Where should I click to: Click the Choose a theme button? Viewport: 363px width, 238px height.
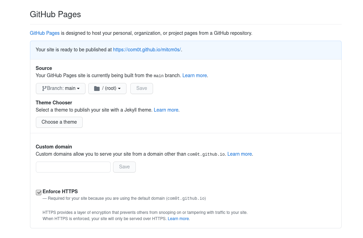point(59,122)
